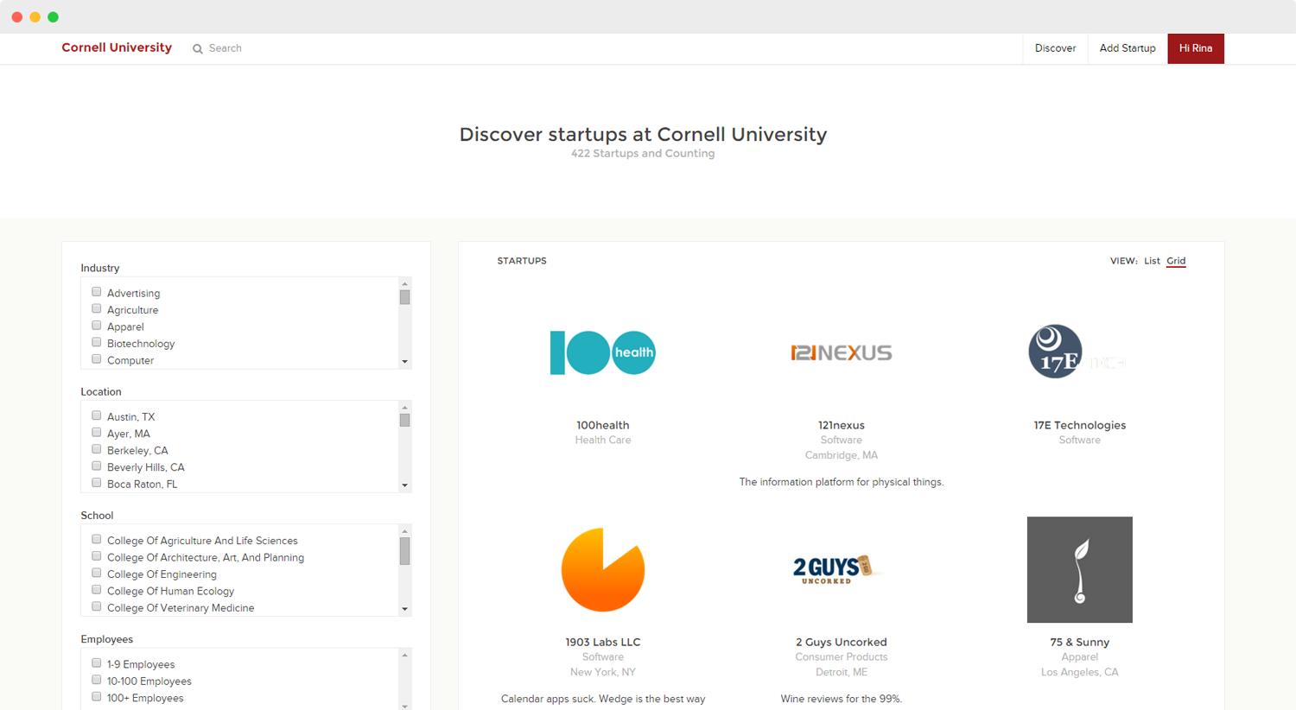
Task: Click the yellow macOS minimize button
Action: coord(35,16)
